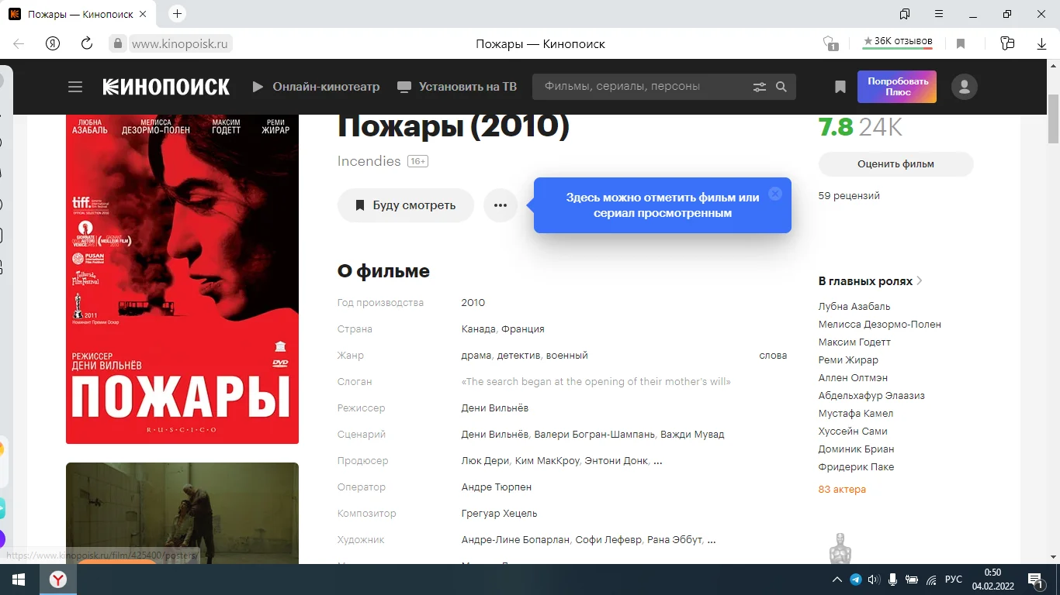Click the Установить на ТВ TV icon

point(404,87)
